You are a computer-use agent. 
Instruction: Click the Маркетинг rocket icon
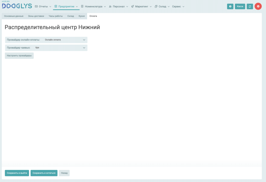132,6
